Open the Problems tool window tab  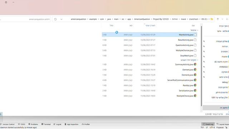pyautogui.click(x=33, y=124)
